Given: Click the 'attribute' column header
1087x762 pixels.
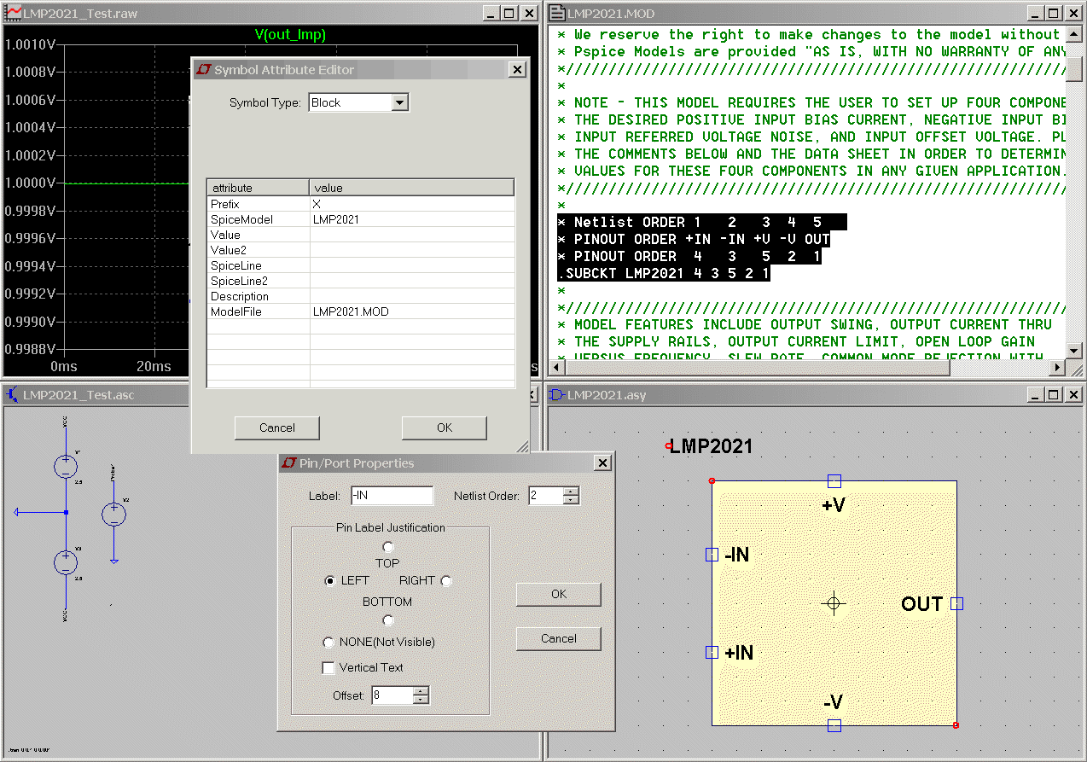Looking at the screenshot, I should click(258, 188).
